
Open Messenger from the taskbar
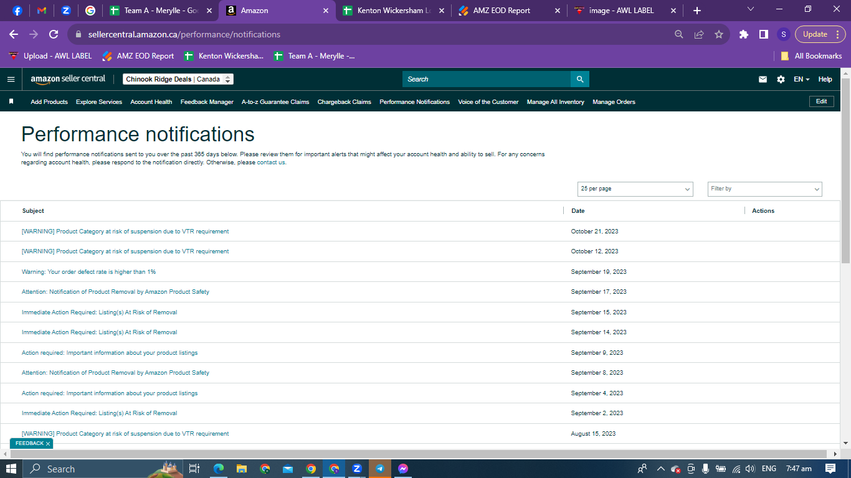click(403, 469)
